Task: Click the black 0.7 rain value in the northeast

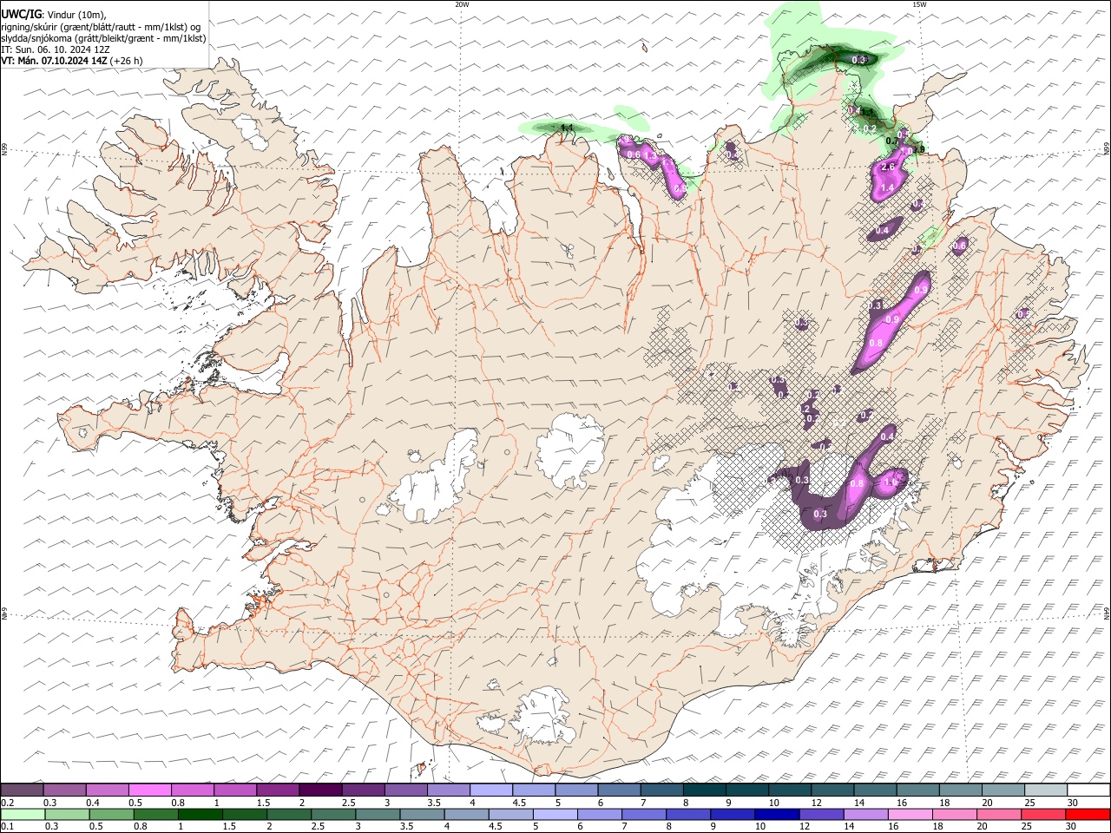Action: 891,141
